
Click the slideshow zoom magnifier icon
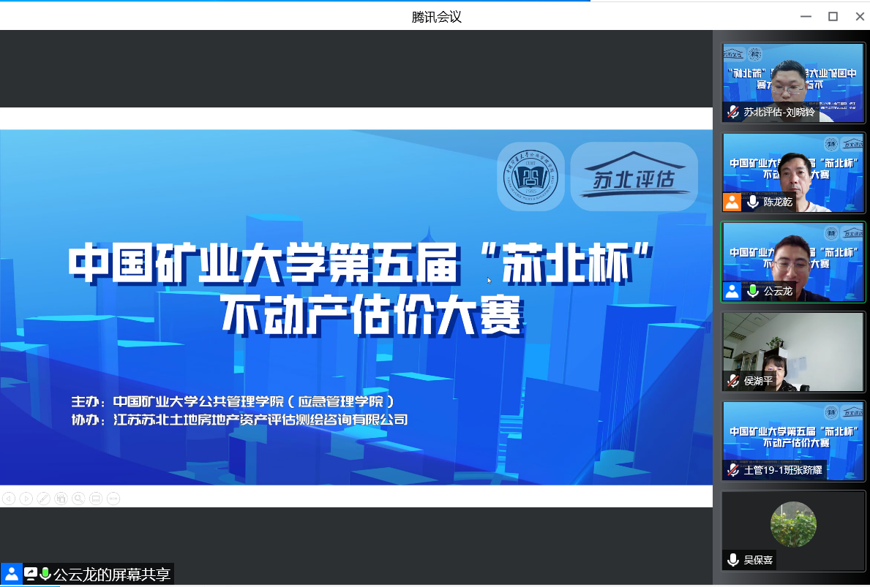(78, 499)
